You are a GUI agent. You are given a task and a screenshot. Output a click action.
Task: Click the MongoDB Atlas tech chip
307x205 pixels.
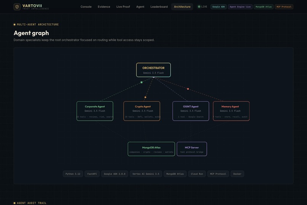pyautogui.click(x=175, y=174)
